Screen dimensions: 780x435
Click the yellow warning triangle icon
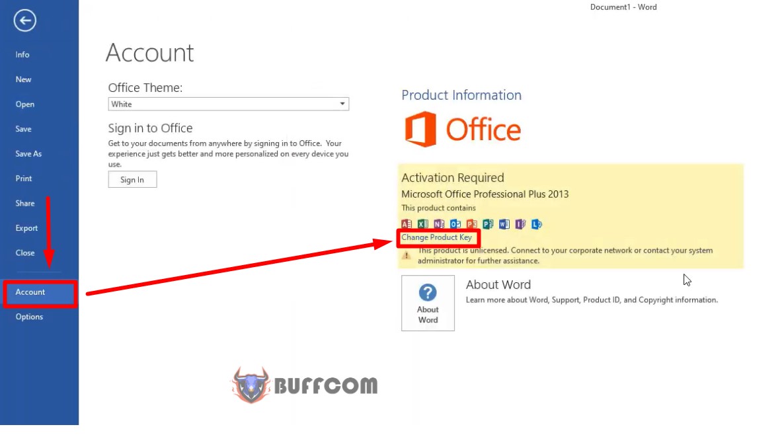407,255
